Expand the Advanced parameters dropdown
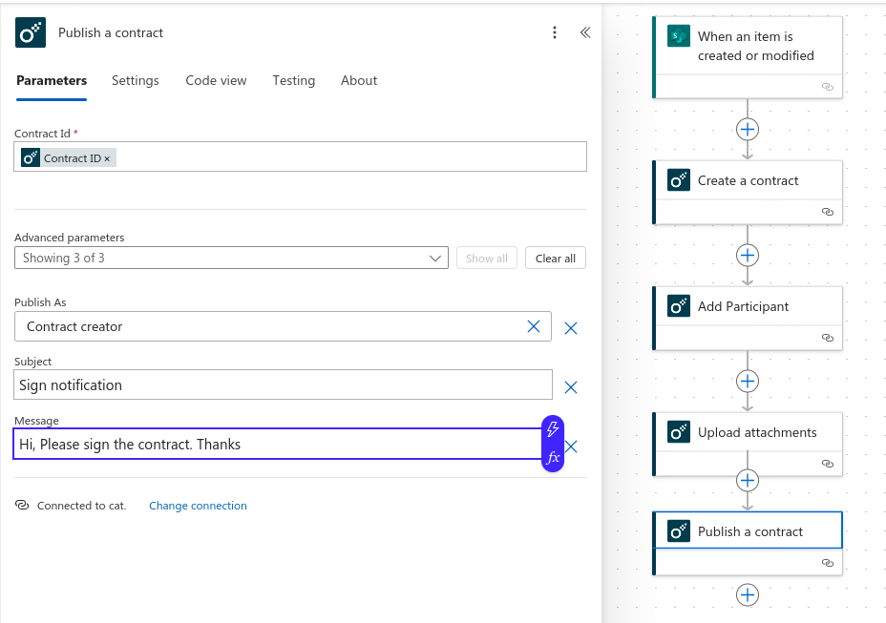 (231, 259)
